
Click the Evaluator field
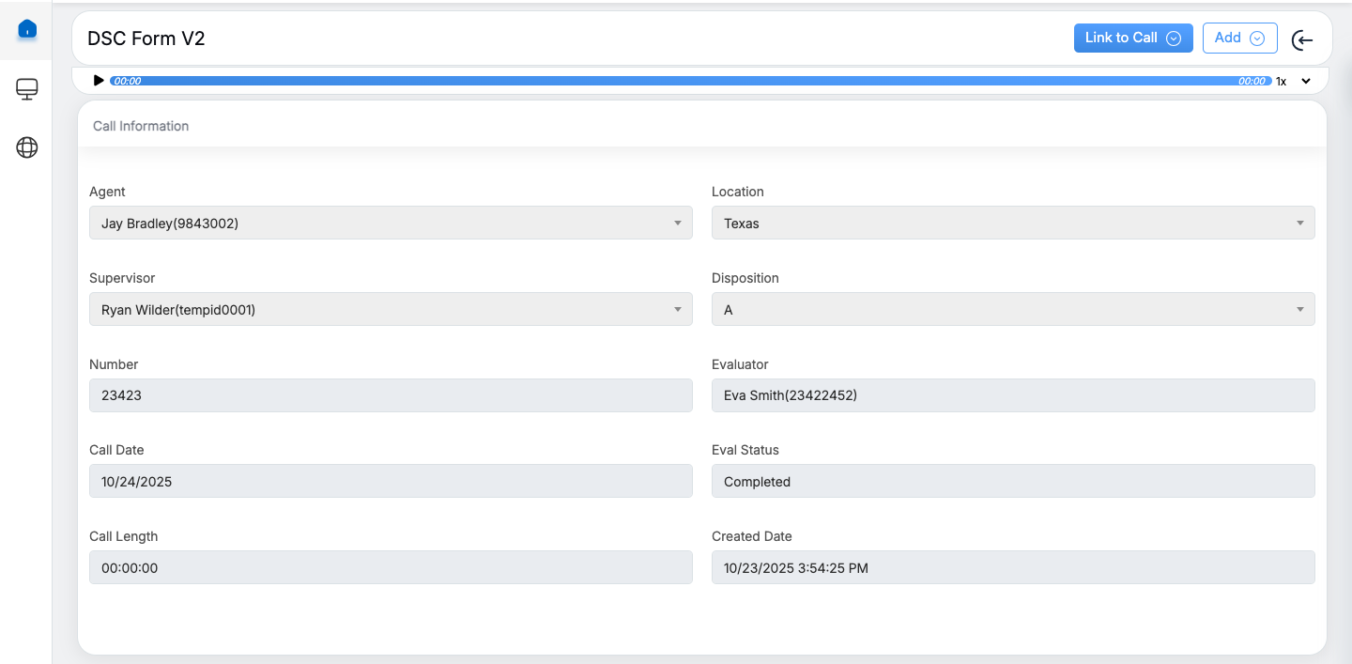pos(1012,395)
